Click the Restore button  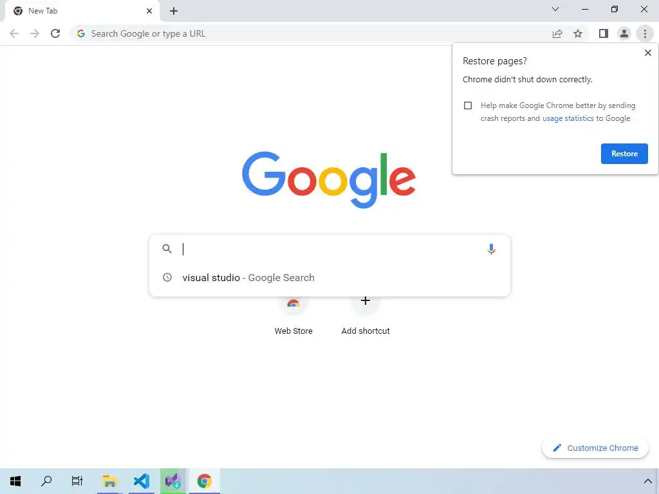click(x=624, y=154)
